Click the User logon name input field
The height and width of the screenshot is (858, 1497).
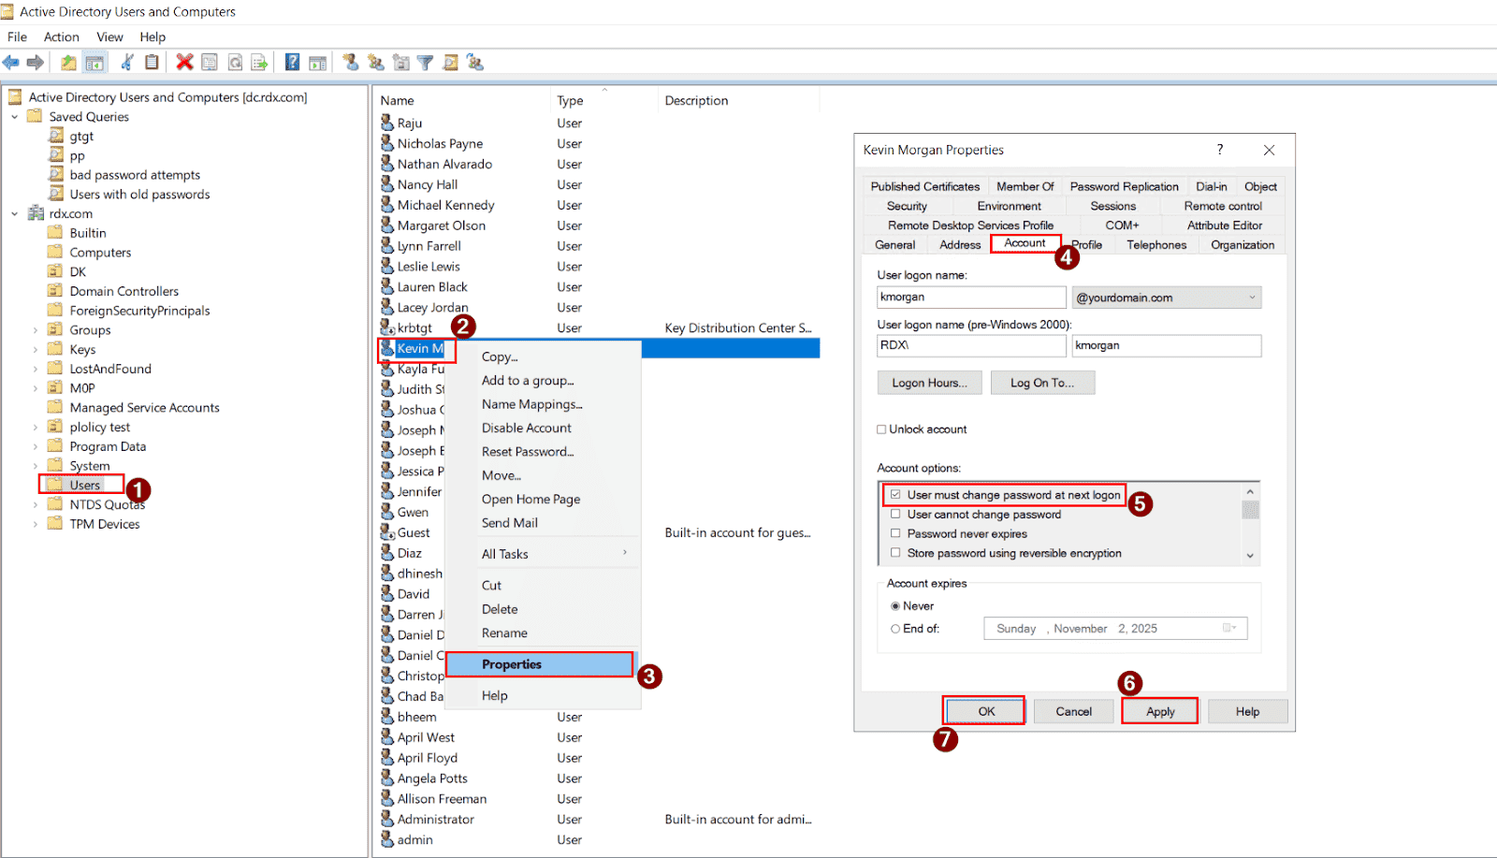coord(970,297)
